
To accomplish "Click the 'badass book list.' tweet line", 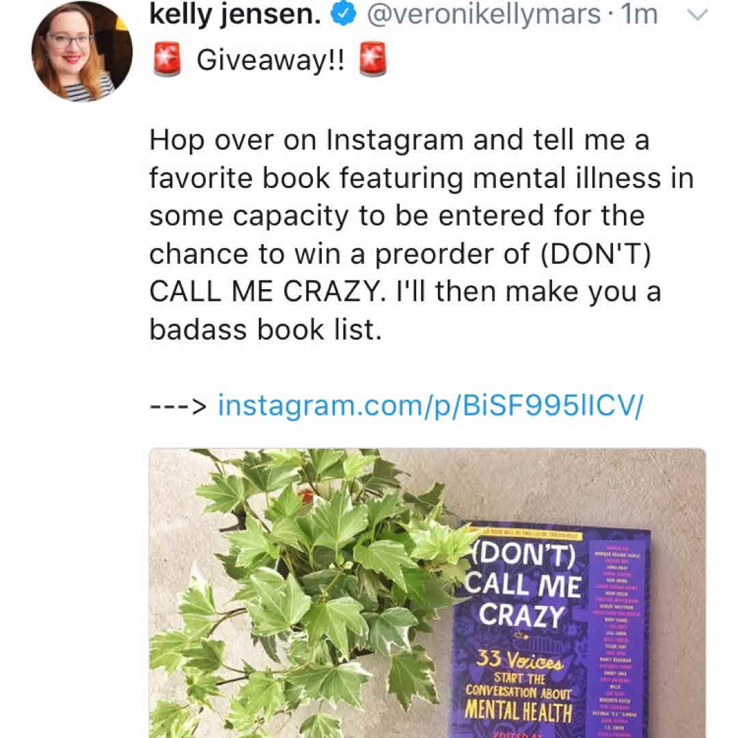I will (x=263, y=329).
